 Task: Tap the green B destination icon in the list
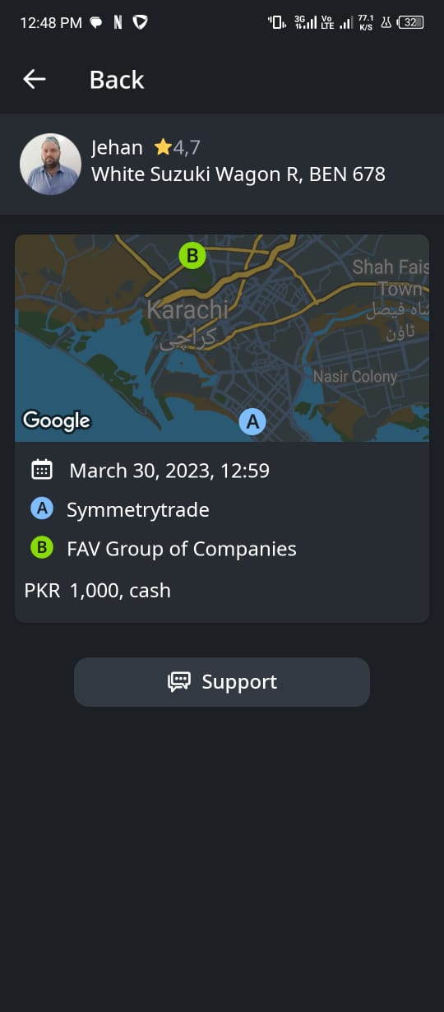[41, 548]
